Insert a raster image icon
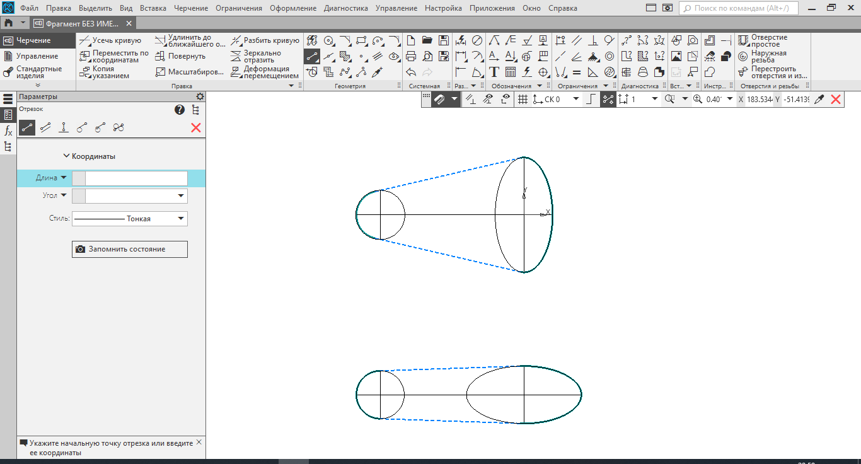Viewport: 861px width, 464px height. [676, 56]
